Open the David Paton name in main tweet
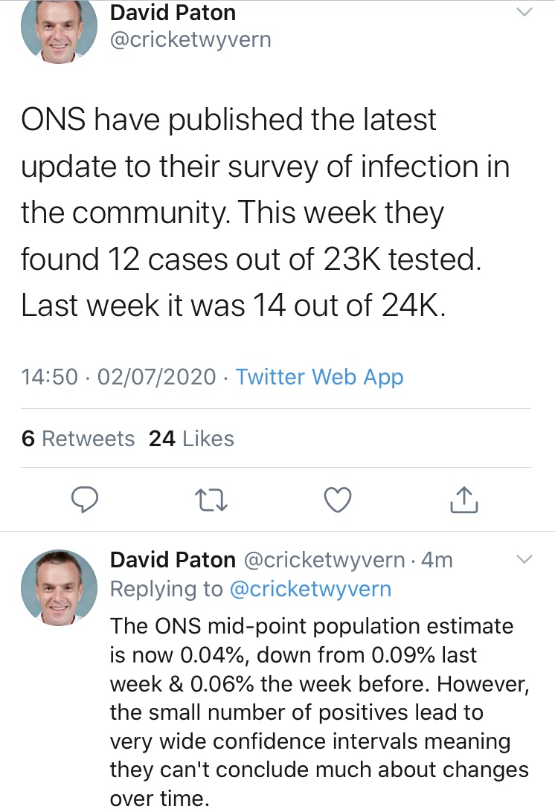The image size is (555, 812). 173,13
